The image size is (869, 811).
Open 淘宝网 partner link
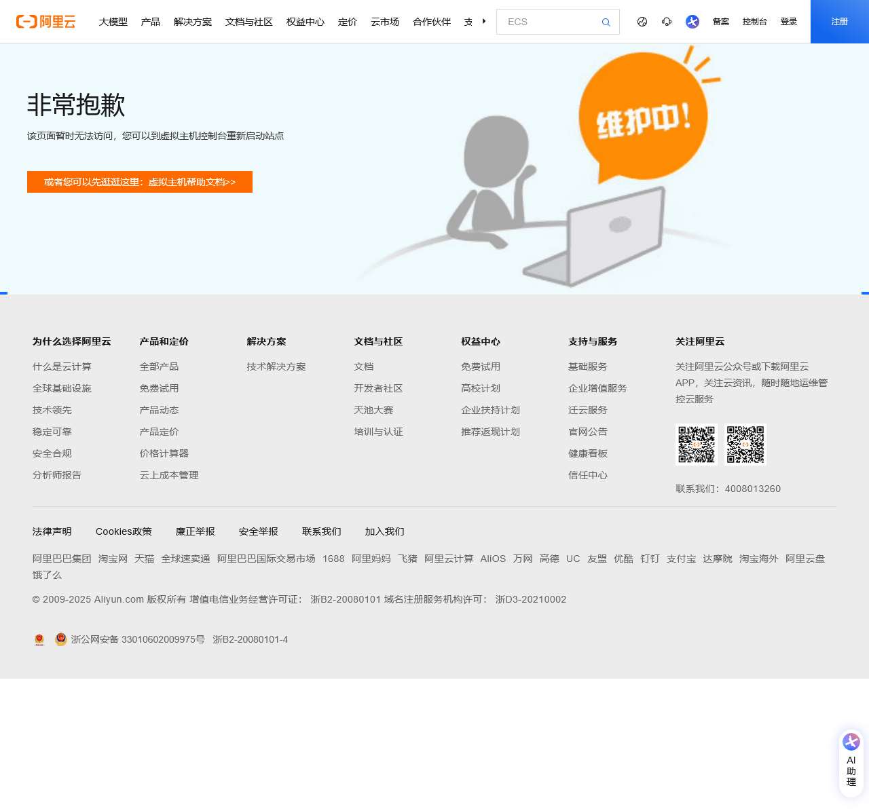click(113, 559)
